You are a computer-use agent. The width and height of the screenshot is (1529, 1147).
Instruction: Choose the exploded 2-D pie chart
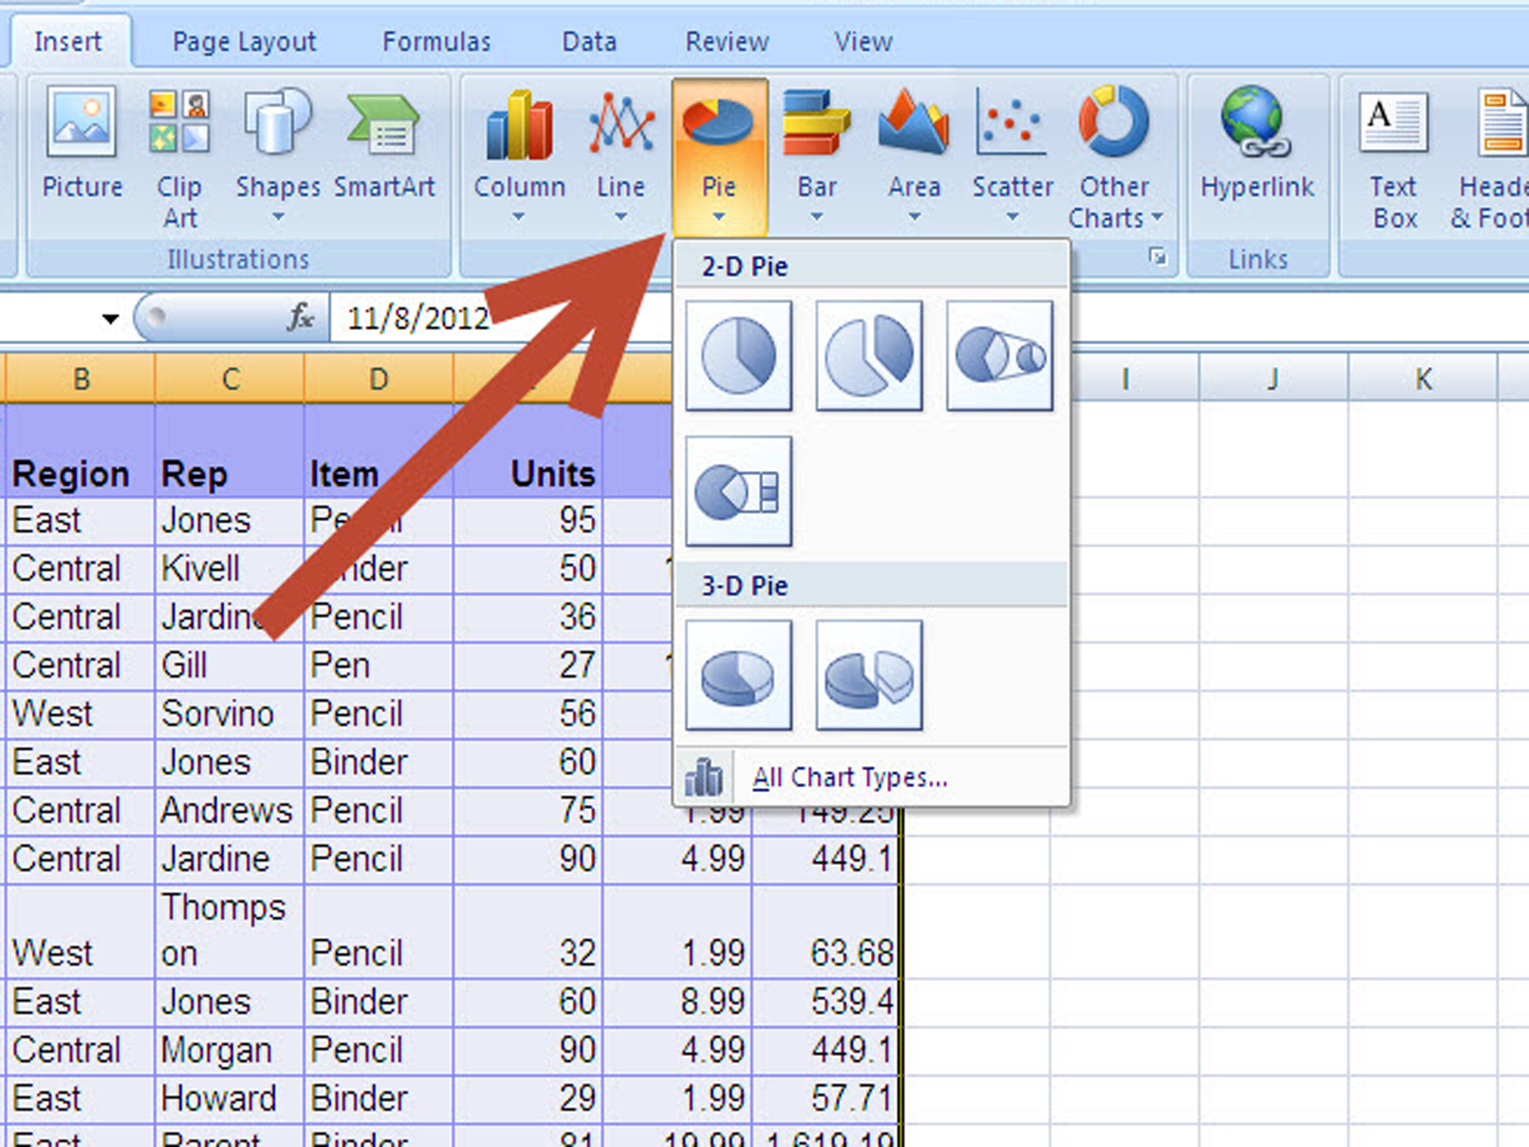tap(869, 356)
